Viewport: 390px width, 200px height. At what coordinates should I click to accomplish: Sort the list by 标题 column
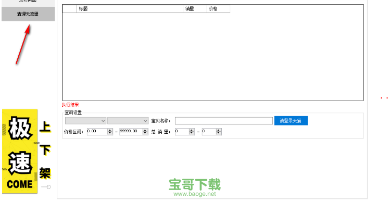[x=130, y=9]
